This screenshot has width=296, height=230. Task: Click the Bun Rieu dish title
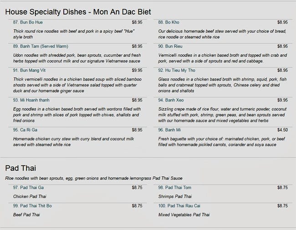(175, 46)
